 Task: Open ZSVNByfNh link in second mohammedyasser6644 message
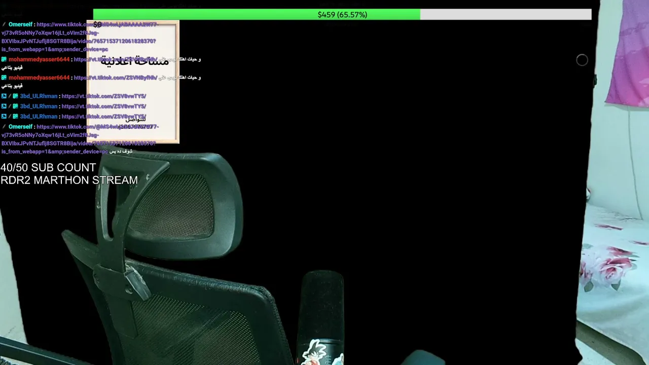point(116,78)
